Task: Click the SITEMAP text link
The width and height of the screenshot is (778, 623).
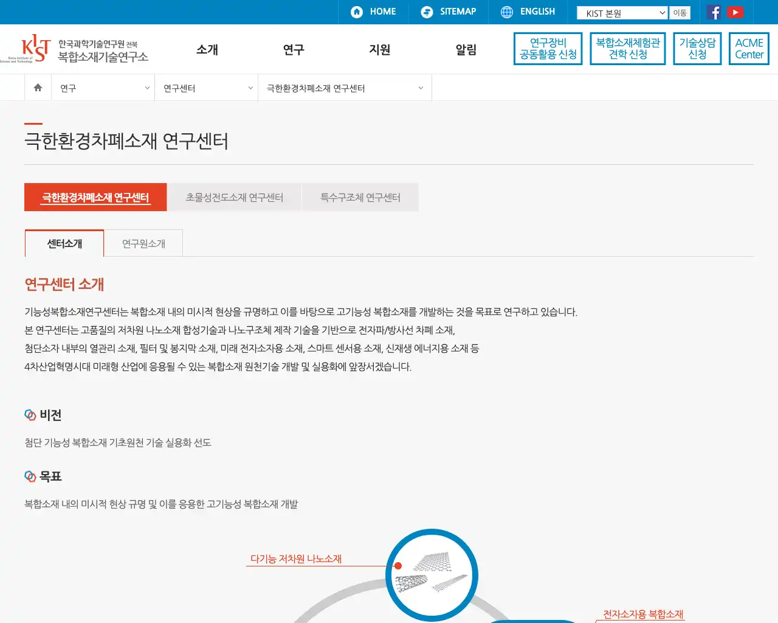Action: [458, 12]
